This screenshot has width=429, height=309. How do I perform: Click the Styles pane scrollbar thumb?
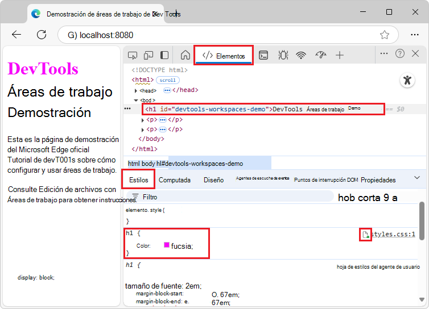tap(422, 221)
